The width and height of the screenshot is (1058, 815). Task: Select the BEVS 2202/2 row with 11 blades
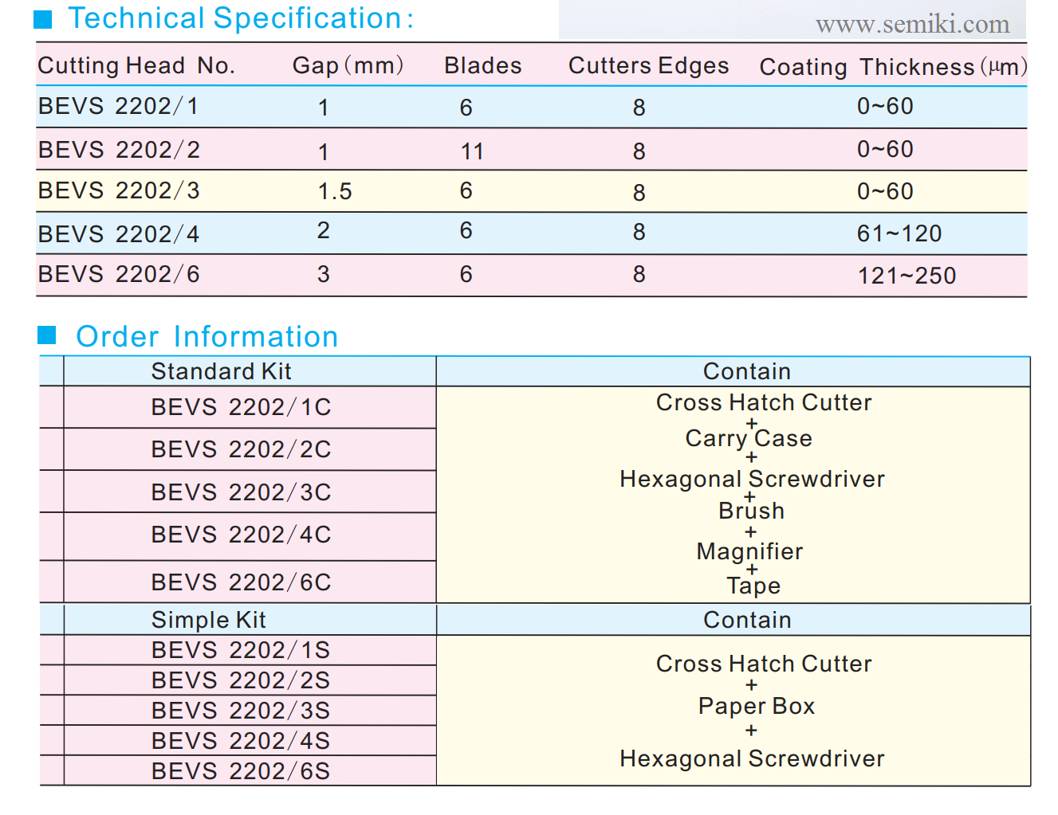coord(531,150)
